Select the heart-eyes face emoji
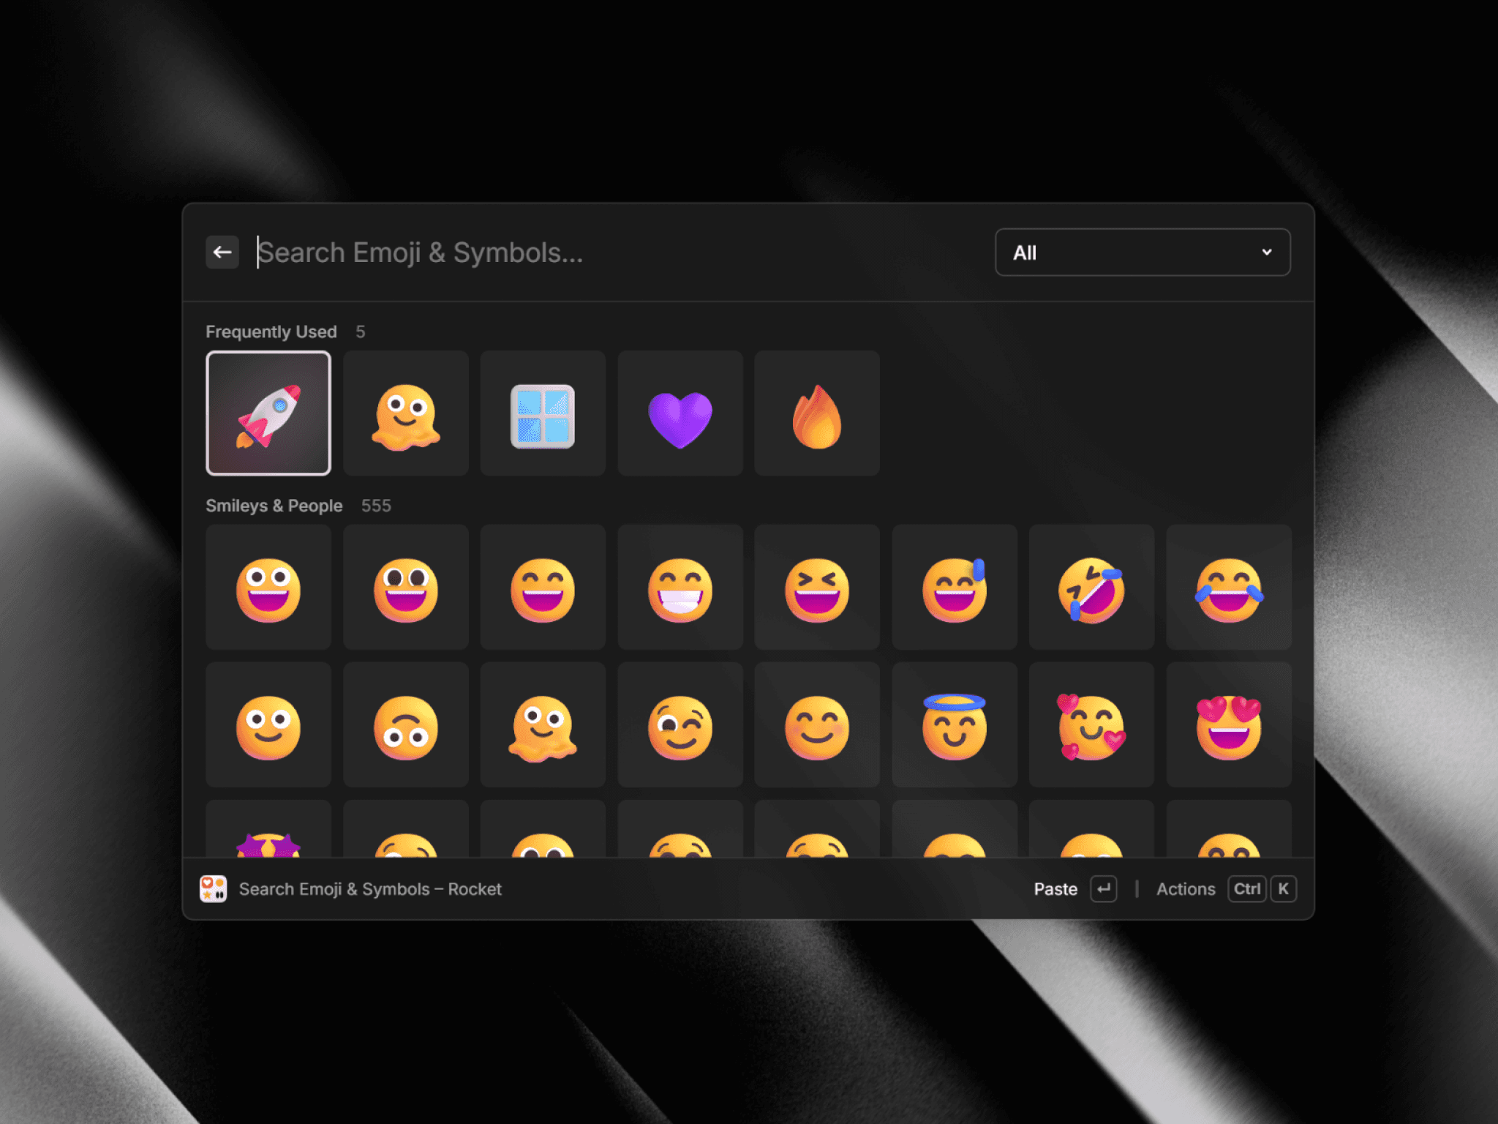 1229,724
